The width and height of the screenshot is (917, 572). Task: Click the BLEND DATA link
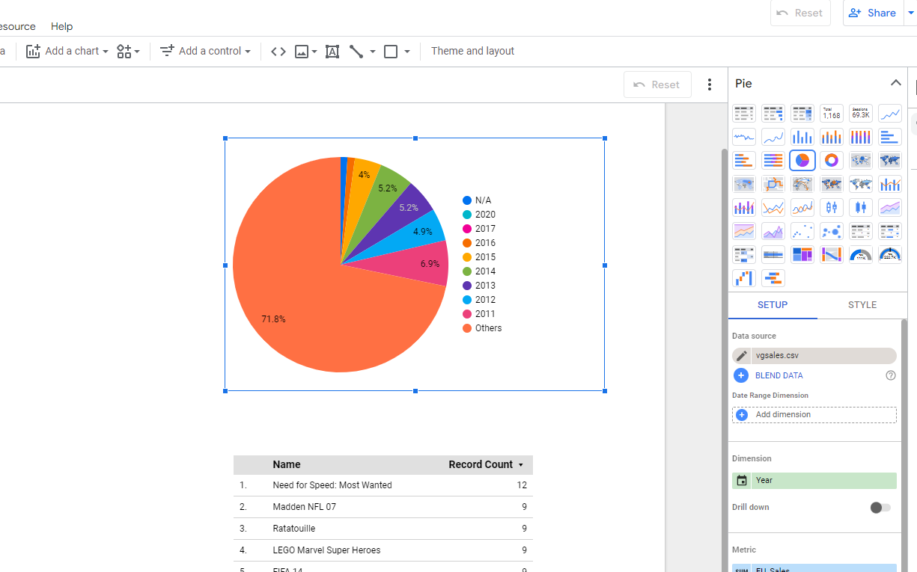779,375
